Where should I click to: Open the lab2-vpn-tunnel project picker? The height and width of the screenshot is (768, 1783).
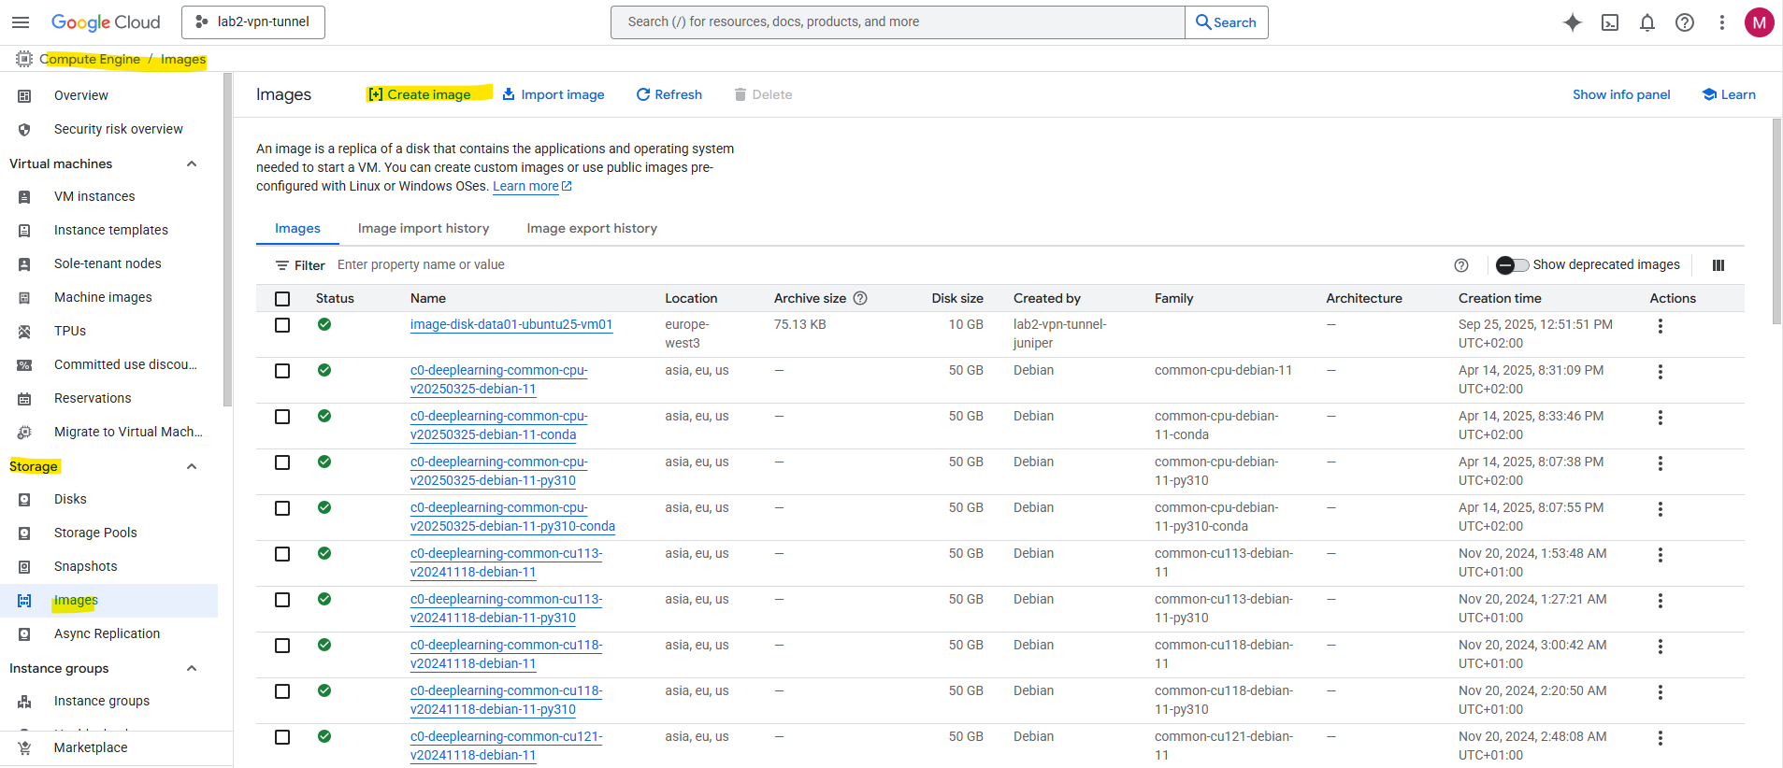253,22
